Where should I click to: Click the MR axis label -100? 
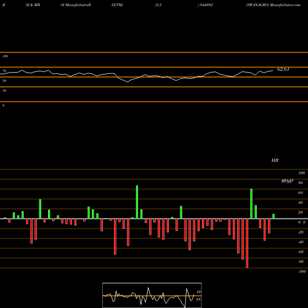[x=302, y=272]
